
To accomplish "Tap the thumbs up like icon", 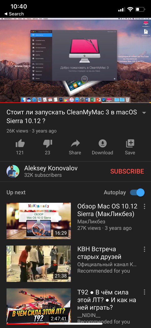I will pos(20,144).
